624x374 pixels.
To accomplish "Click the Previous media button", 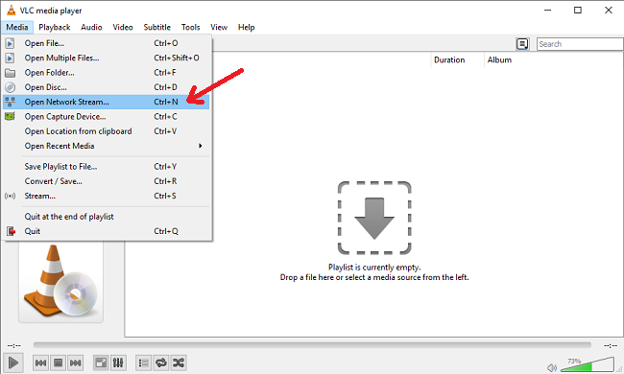I will point(41,362).
